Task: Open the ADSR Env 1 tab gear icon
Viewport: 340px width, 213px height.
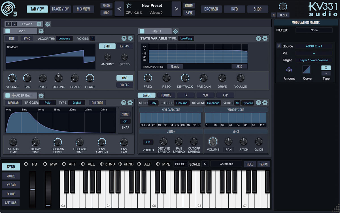Action: pyautogui.click(x=41, y=96)
